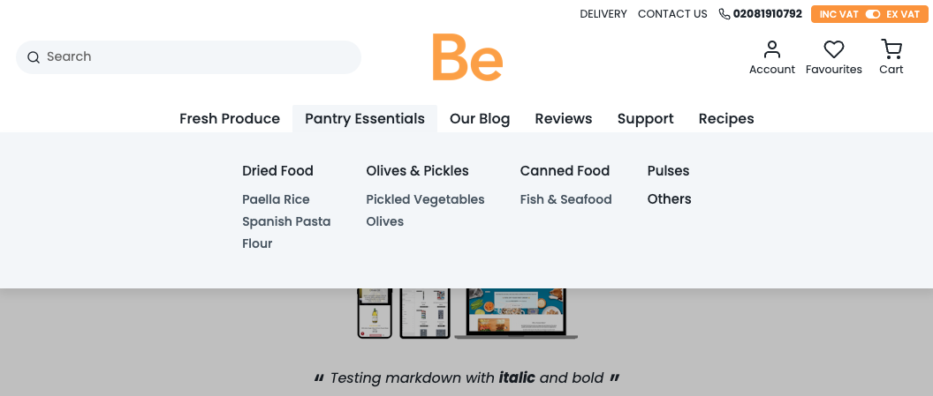
Task: Toggle the INC VAT / EX VAT switch
Action: (x=872, y=14)
